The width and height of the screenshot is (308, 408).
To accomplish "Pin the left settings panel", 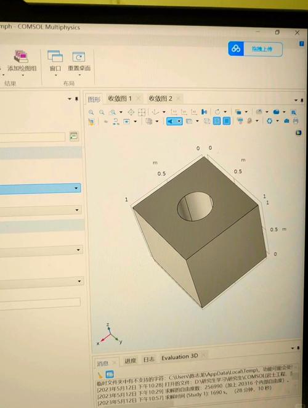I will click(76, 99).
